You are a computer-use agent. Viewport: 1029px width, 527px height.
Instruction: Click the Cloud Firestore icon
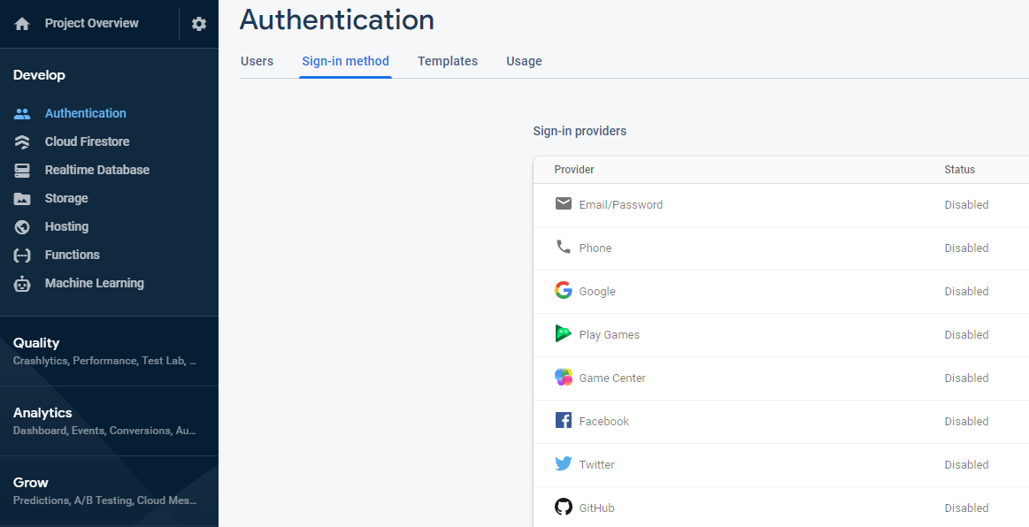[x=22, y=141]
